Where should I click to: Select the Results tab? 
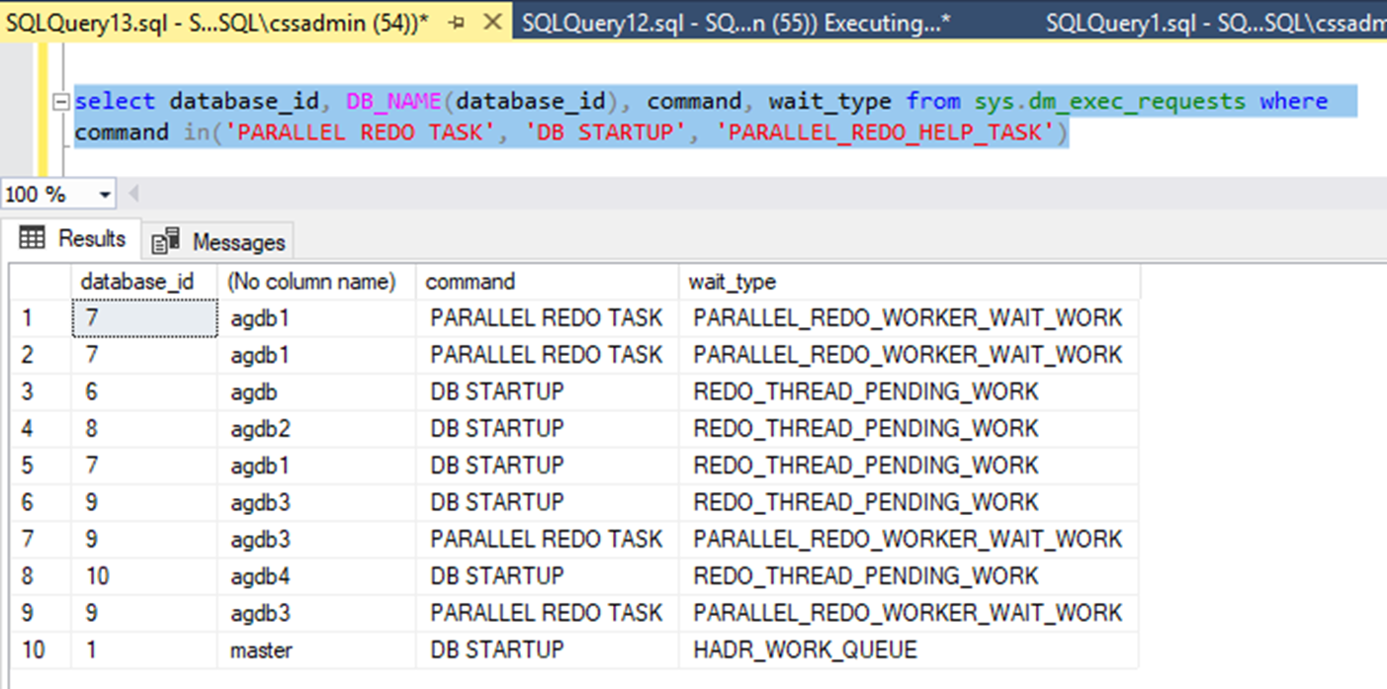tap(69, 237)
